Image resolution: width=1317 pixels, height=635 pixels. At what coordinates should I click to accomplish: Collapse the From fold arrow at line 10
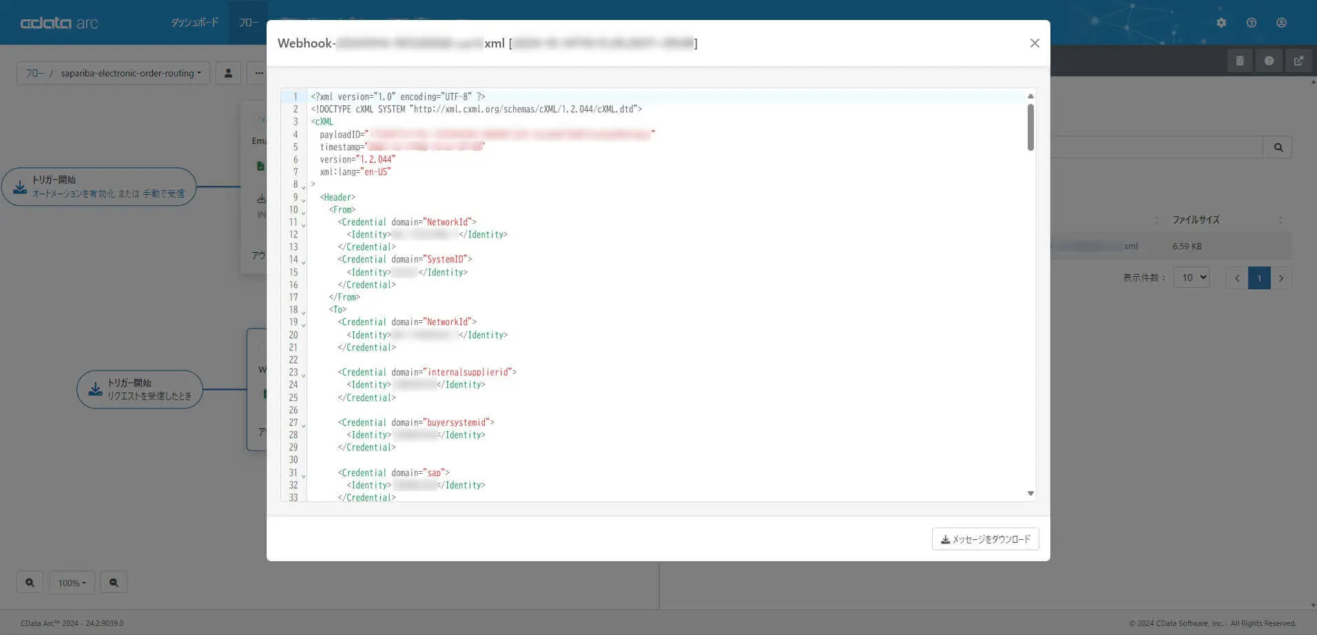coord(304,212)
